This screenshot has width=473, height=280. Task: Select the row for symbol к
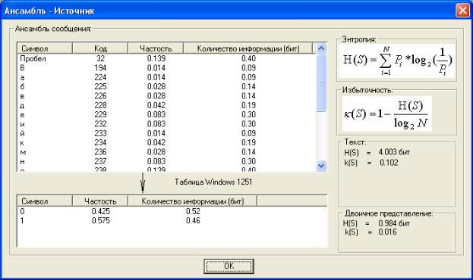coord(166,142)
